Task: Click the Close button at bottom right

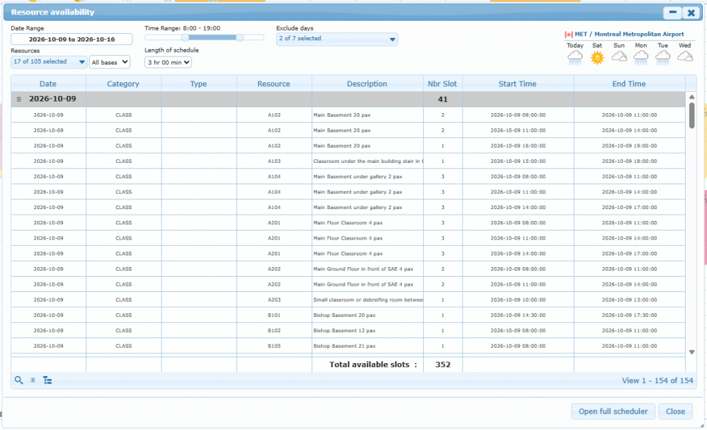Action: 675,411
